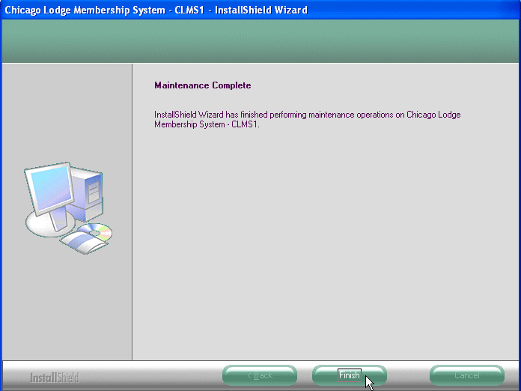The image size is (521, 391).
Task: Click the Maintenance Complete heading
Action: [202, 85]
